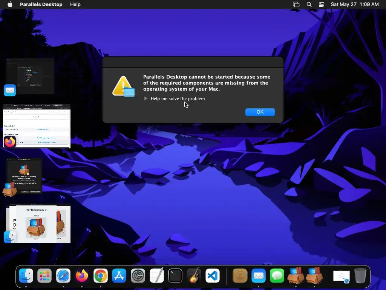Open App Store from the Dock
This screenshot has width=386, height=290.
pyautogui.click(x=119, y=275)
